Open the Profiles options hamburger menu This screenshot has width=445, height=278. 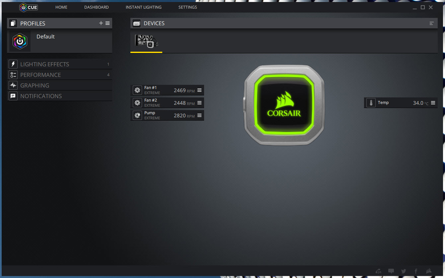[x=108, y=23]
